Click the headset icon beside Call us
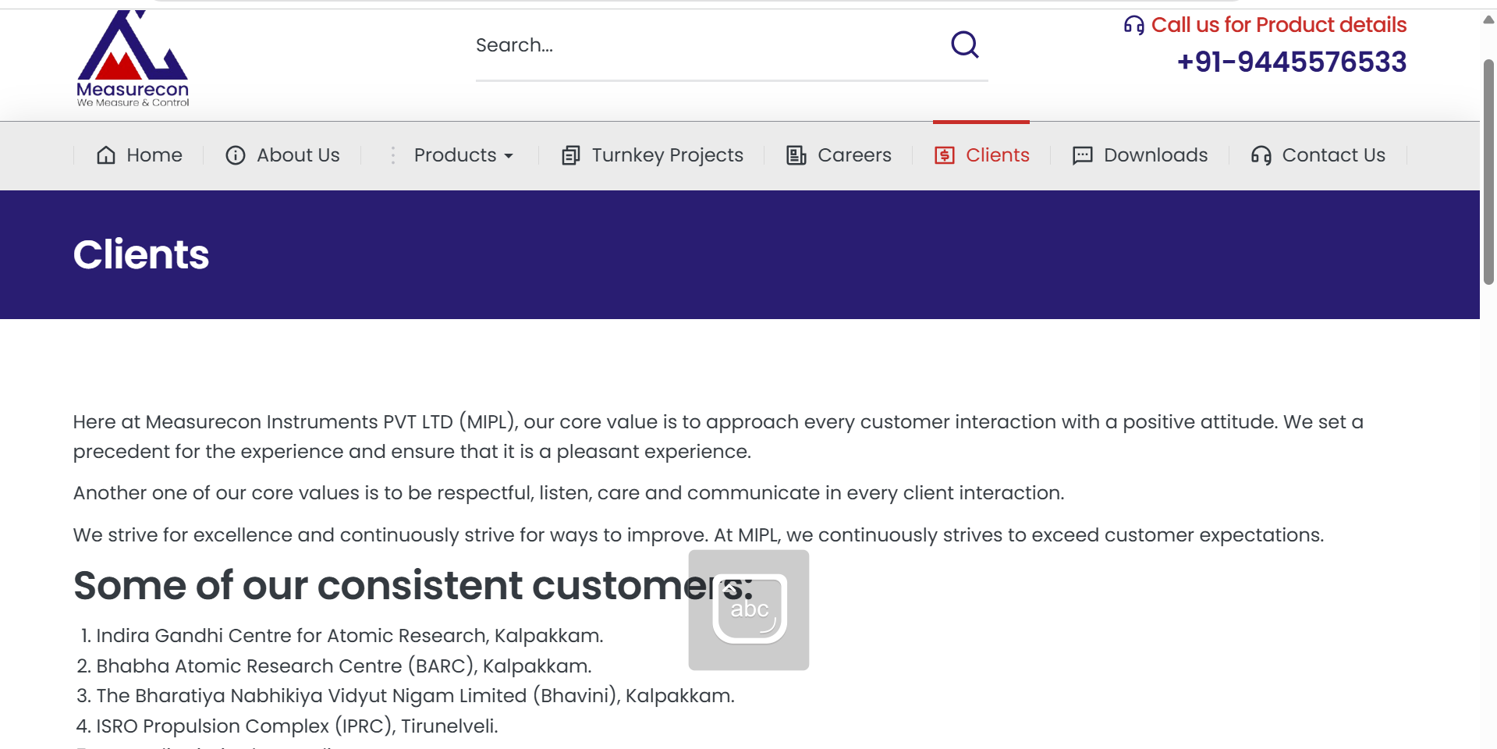The width and height of the screenshot is (1497, 749). click(1134, 26)
